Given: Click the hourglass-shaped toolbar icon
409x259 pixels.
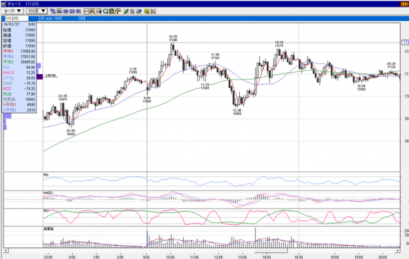Looking at the screenshot, I should click(153, 11).
